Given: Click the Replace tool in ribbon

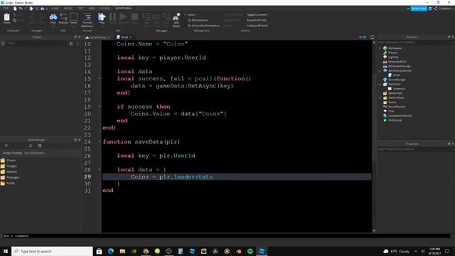Looking at the screenshot, I should coord(63,18).
